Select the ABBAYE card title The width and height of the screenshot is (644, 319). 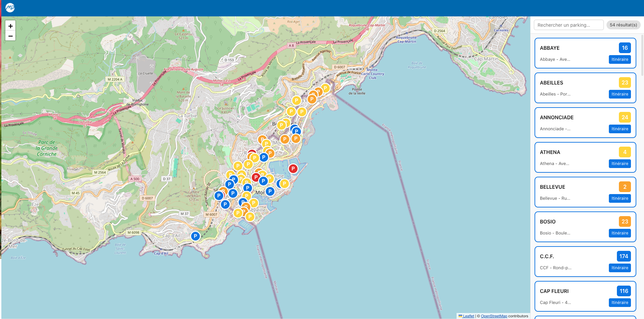550,48
